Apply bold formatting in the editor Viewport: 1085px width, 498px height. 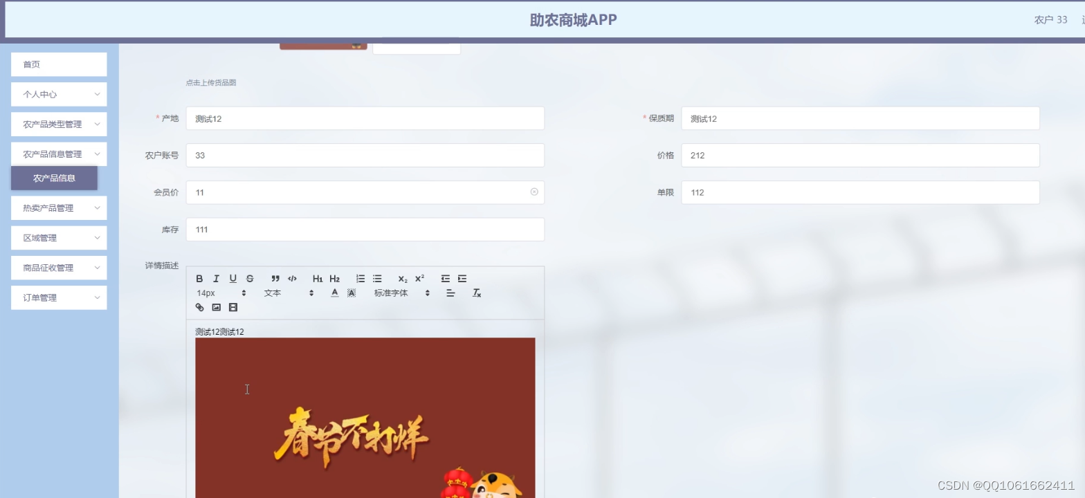(199, 279)
